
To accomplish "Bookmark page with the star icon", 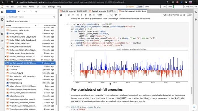I will click(x=167, y=2).
